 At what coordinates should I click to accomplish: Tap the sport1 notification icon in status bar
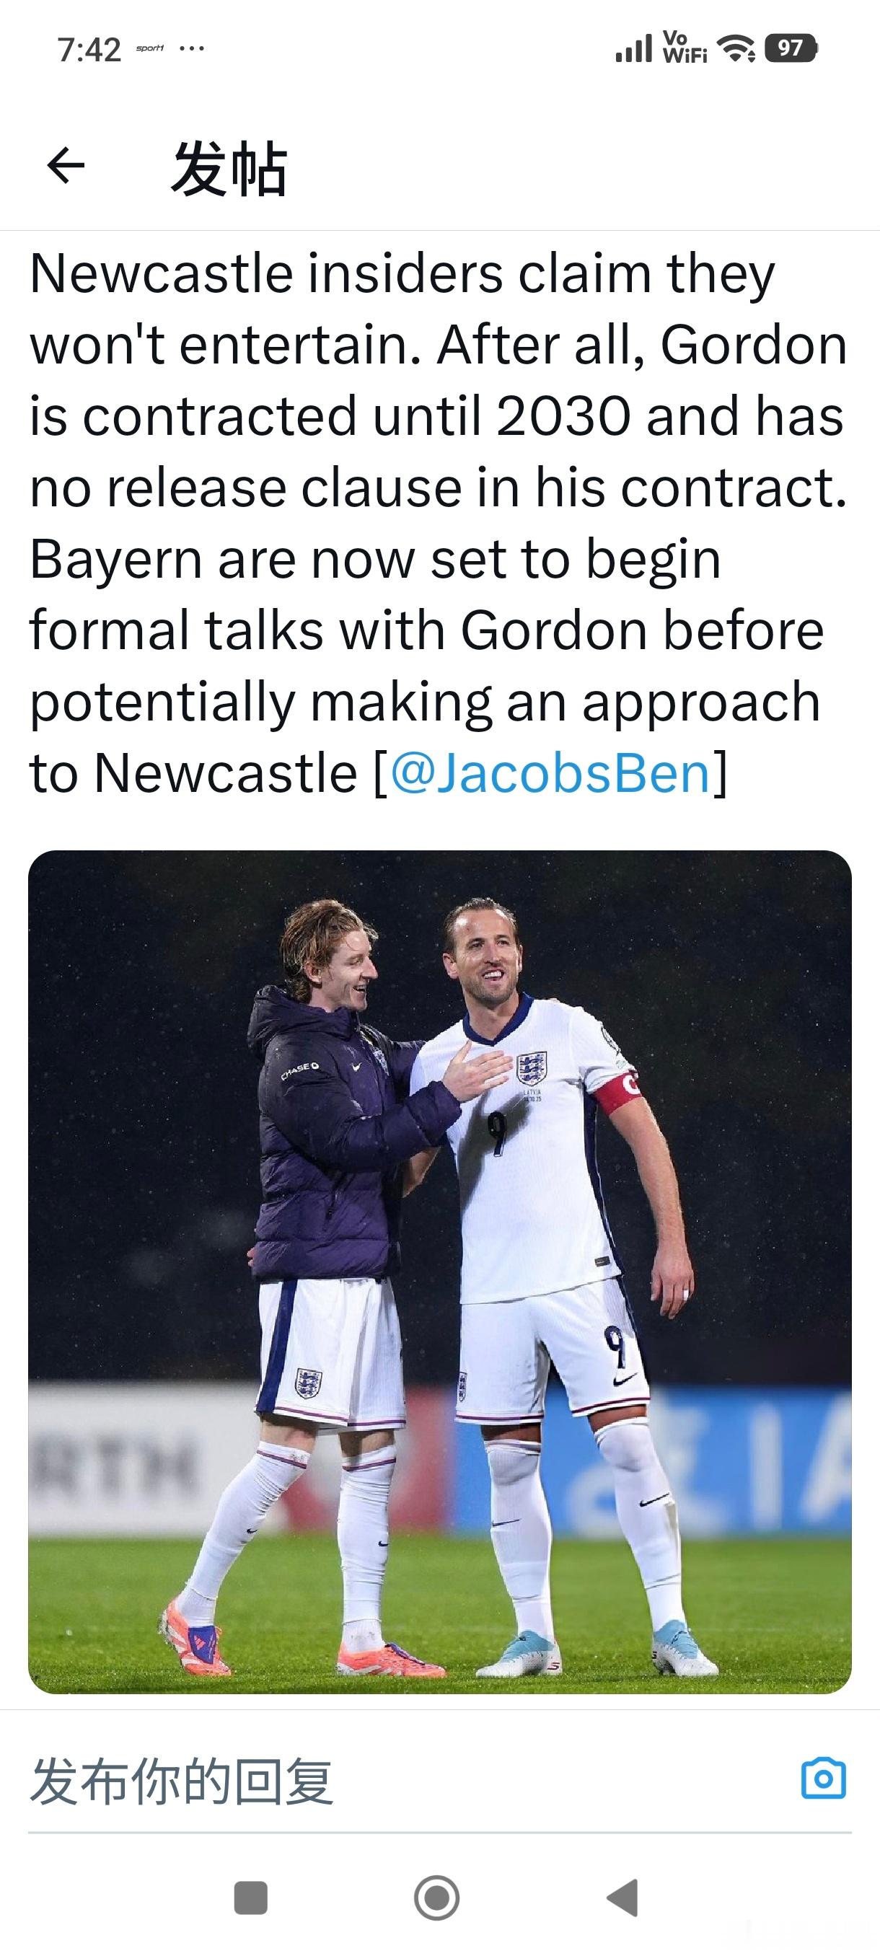coord(149,48)
